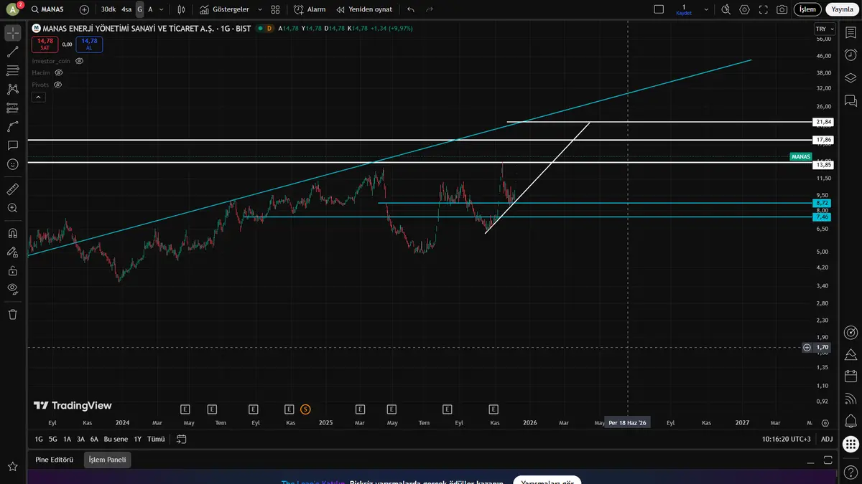Activate the zoom in tool
Screen dimensions: 862x484
tap(12, 208)
